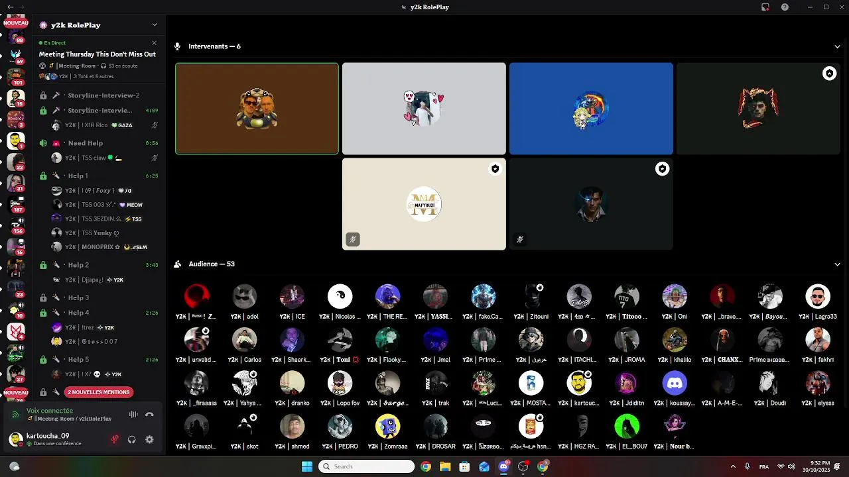The height and width of the screenshot is (477, 849).
Task: Collapse the Audience section
Action: 837,264
